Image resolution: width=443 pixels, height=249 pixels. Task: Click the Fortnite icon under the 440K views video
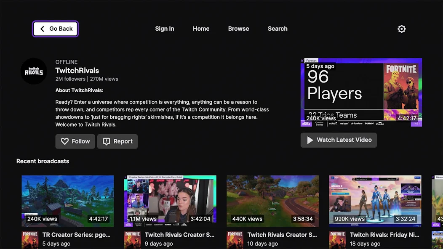[235, 239]
